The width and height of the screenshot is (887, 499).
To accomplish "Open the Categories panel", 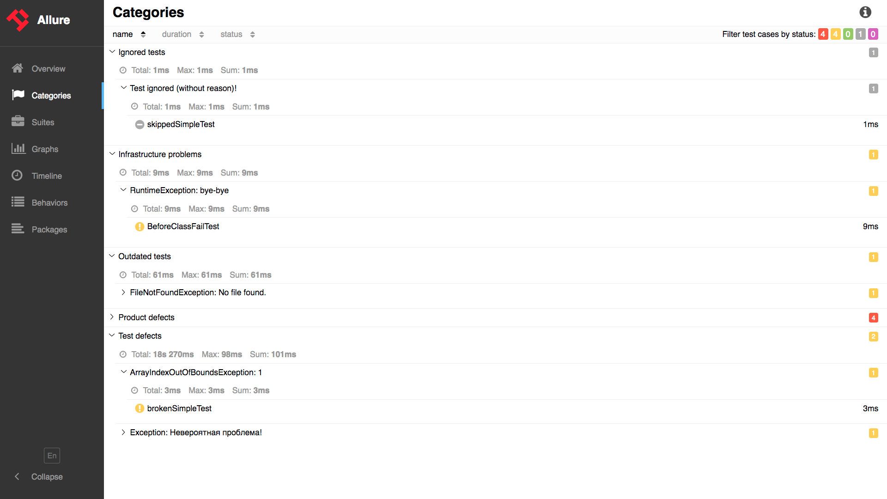I will (x=51, y=95).
